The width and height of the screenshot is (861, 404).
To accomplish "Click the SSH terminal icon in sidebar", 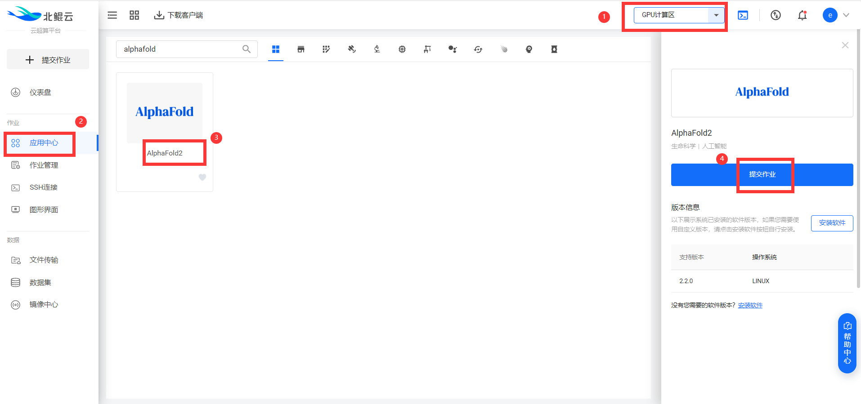I will [16, 187].
